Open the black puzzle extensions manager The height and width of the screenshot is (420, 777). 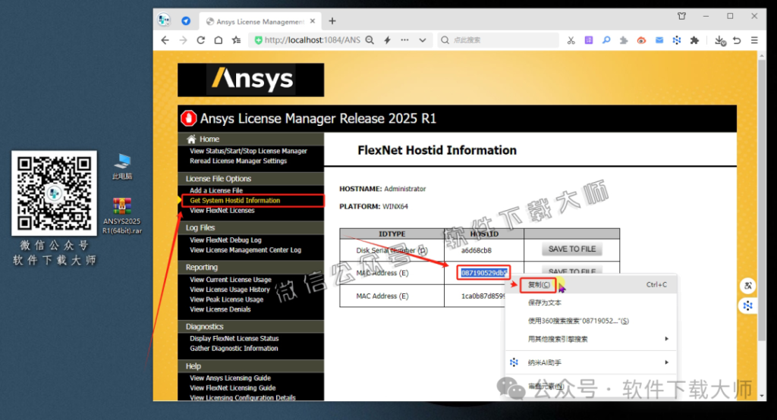pyautogui.click(x=694, y=40)
